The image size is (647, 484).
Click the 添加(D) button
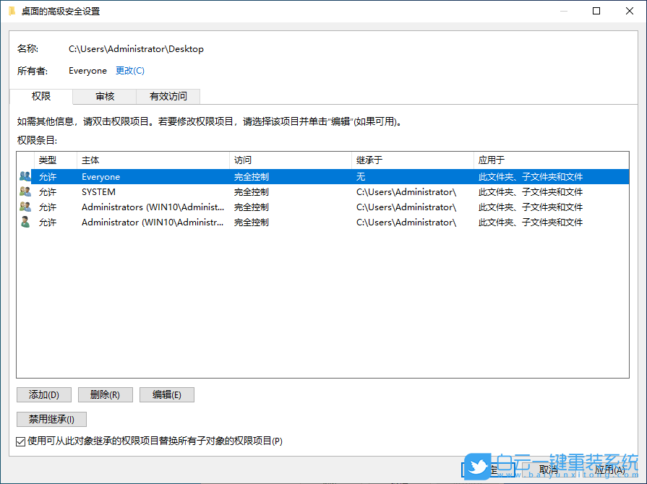pyautogui.click(x=43, y=394)
